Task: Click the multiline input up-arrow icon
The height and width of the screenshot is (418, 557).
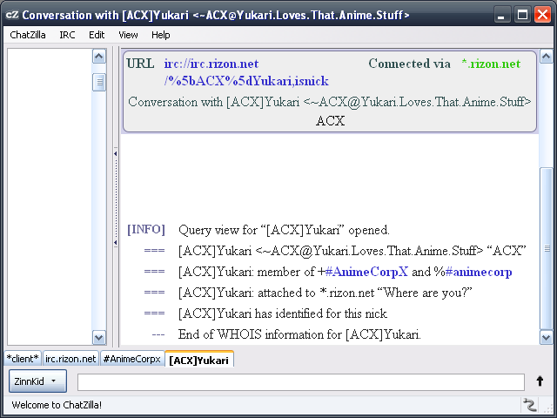Action: click(x=540, y=381)
